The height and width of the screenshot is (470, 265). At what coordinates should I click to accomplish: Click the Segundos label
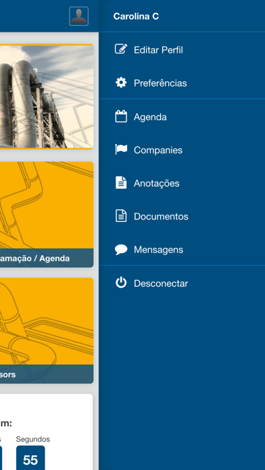click(32, 439)
